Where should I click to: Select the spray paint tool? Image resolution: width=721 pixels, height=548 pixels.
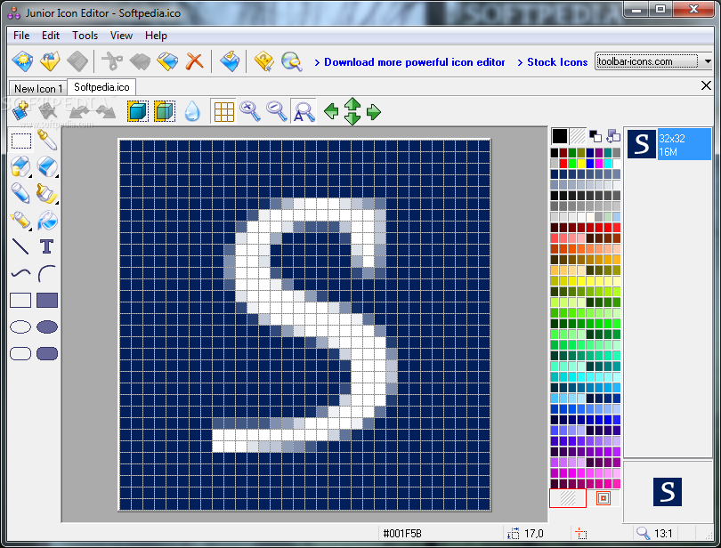[20, 221]
